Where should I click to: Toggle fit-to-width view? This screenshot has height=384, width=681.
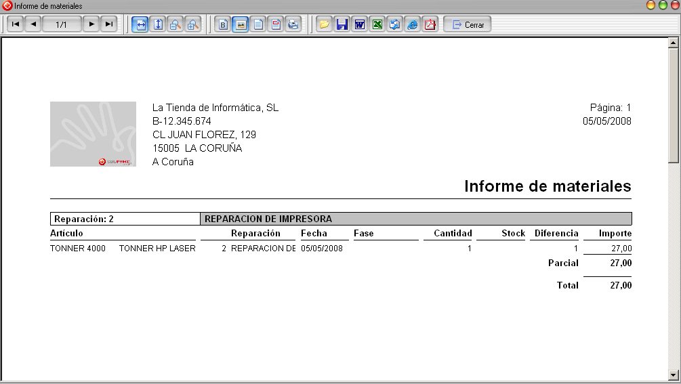140,24
